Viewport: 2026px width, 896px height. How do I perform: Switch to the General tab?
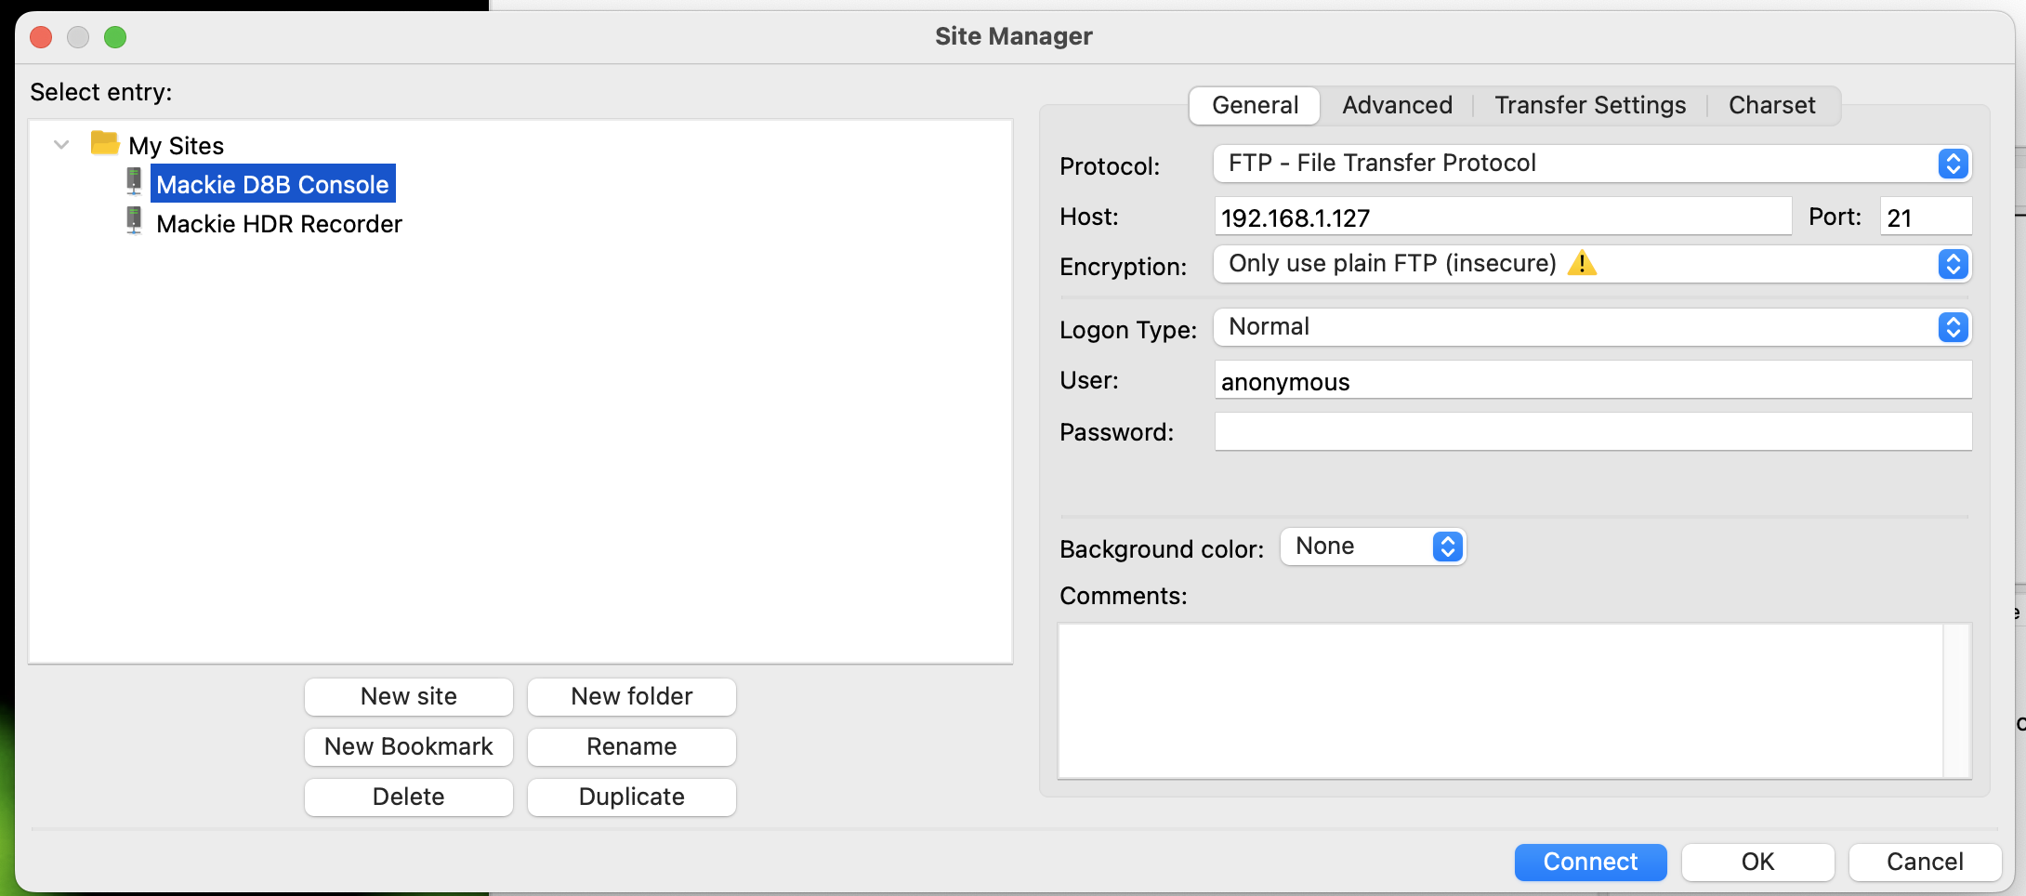[x=1255, y=105]
